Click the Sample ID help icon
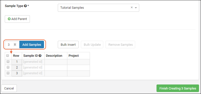Viewport: 201px width, 94px height. pos(40,56)
